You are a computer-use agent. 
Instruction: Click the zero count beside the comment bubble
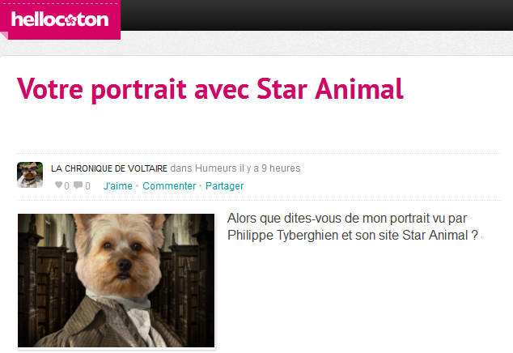coord(87,186)
